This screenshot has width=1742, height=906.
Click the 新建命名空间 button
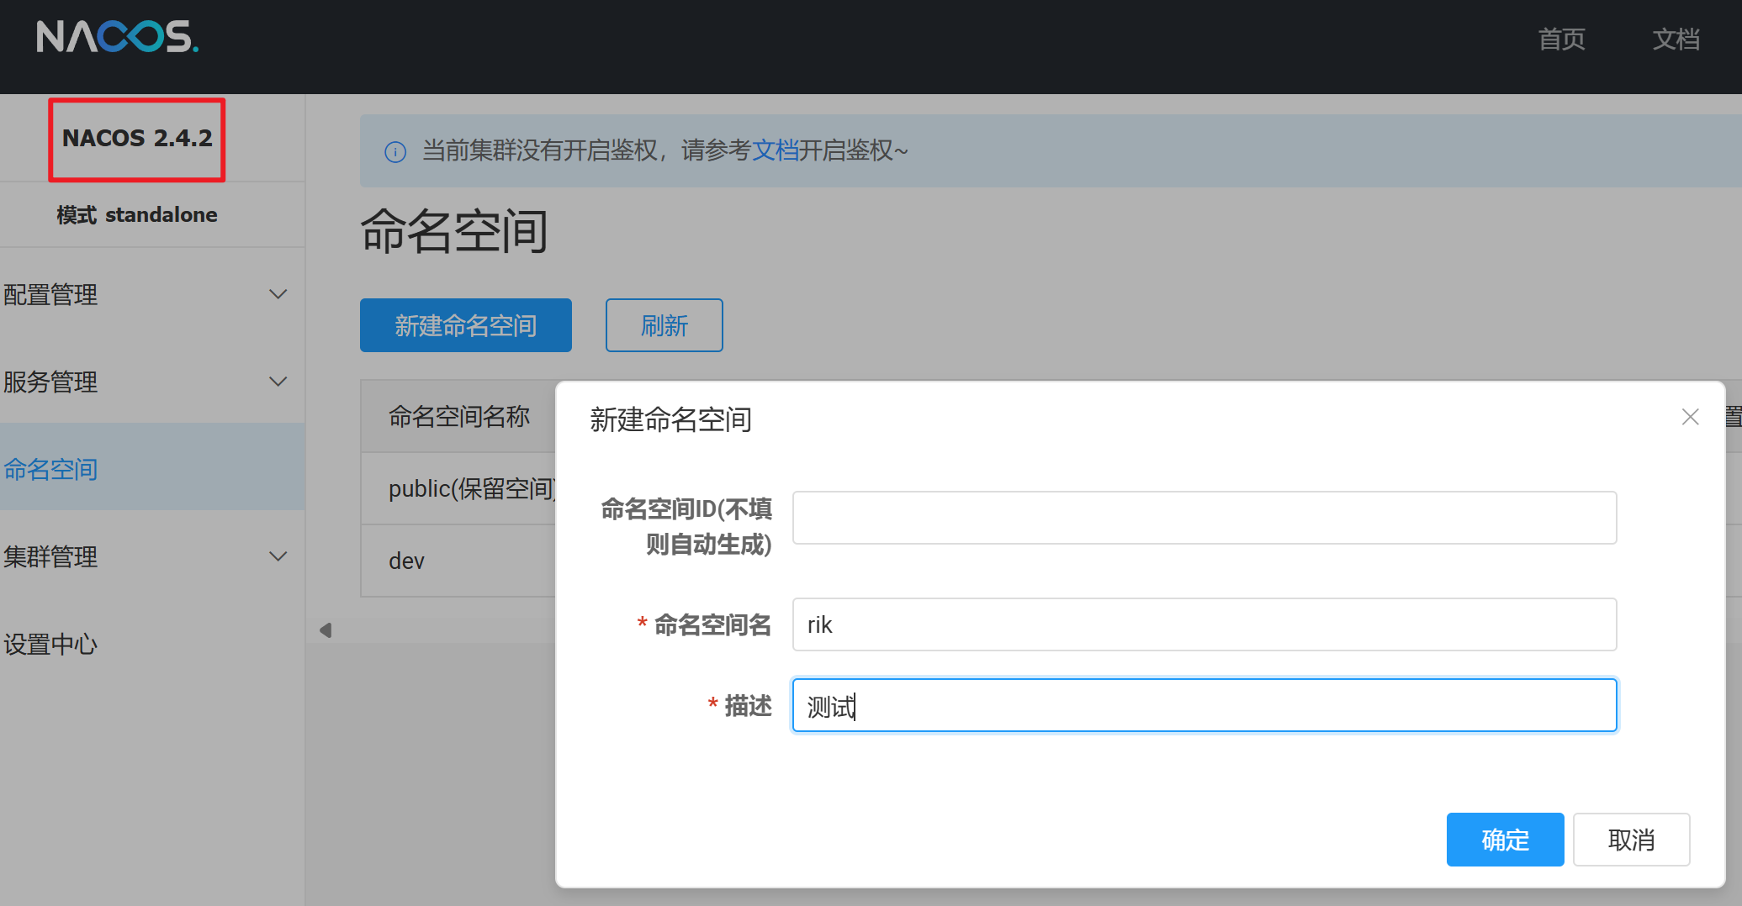pos(466,325)
